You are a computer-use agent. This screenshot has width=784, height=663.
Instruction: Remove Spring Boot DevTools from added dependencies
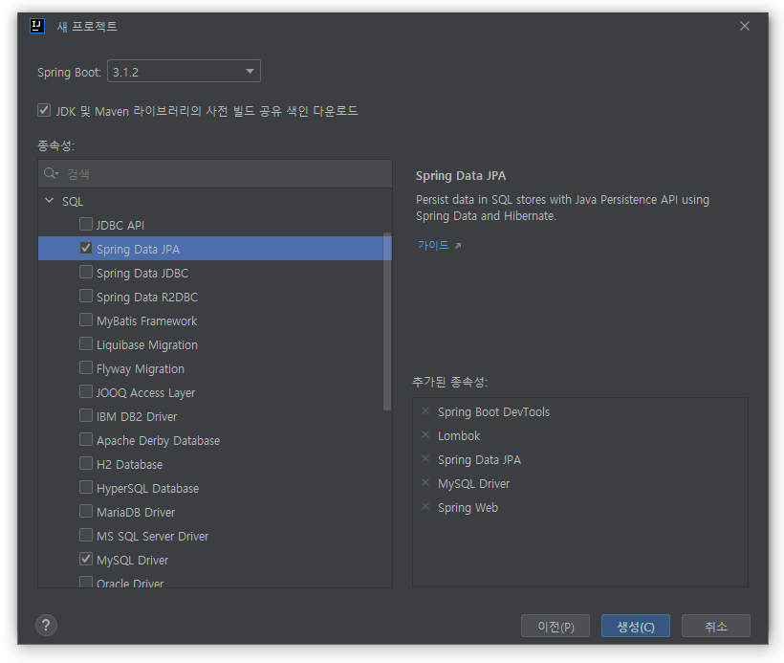pos(425,410)
